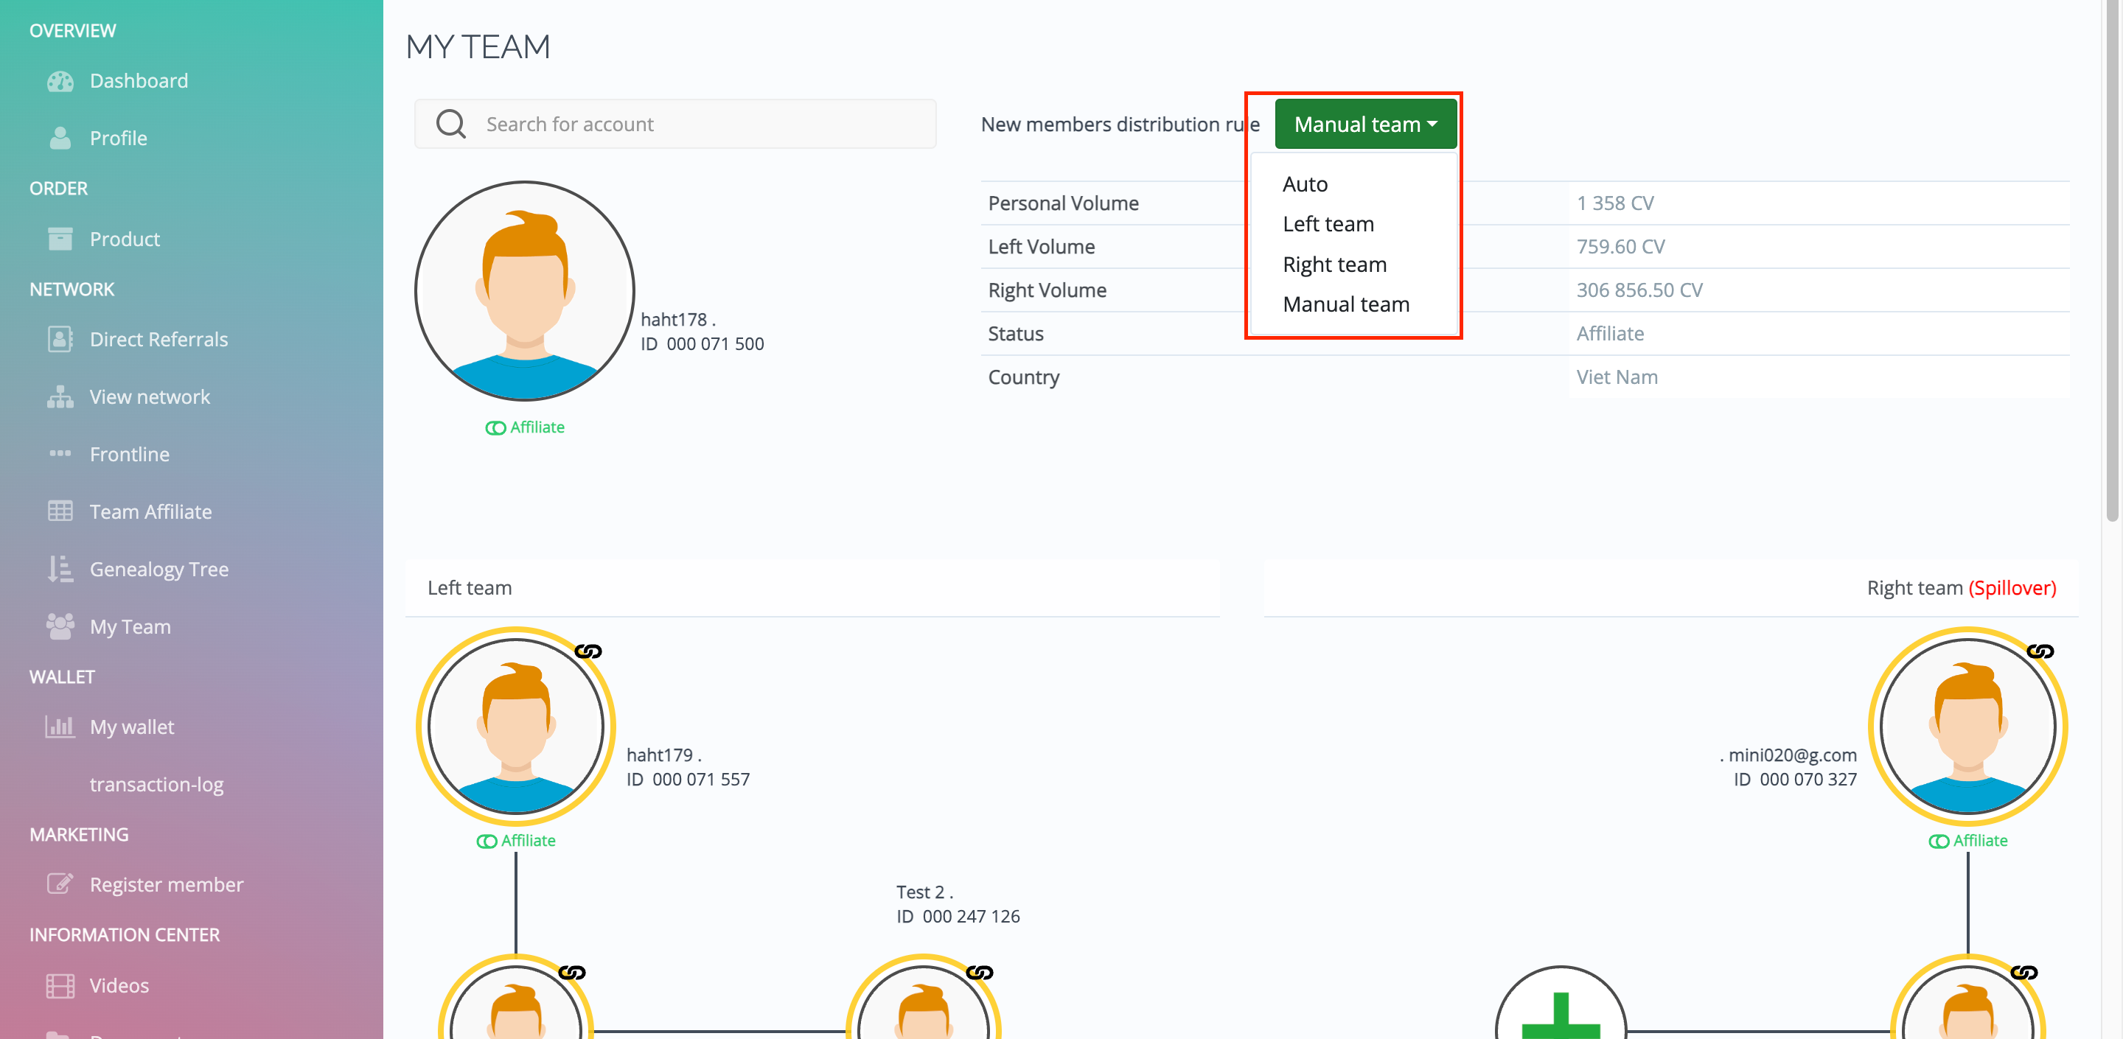Click Affiliate toggle under haht179 avatar
The width and height of the screenshot is (2123, 1039).
coord(487,842)
